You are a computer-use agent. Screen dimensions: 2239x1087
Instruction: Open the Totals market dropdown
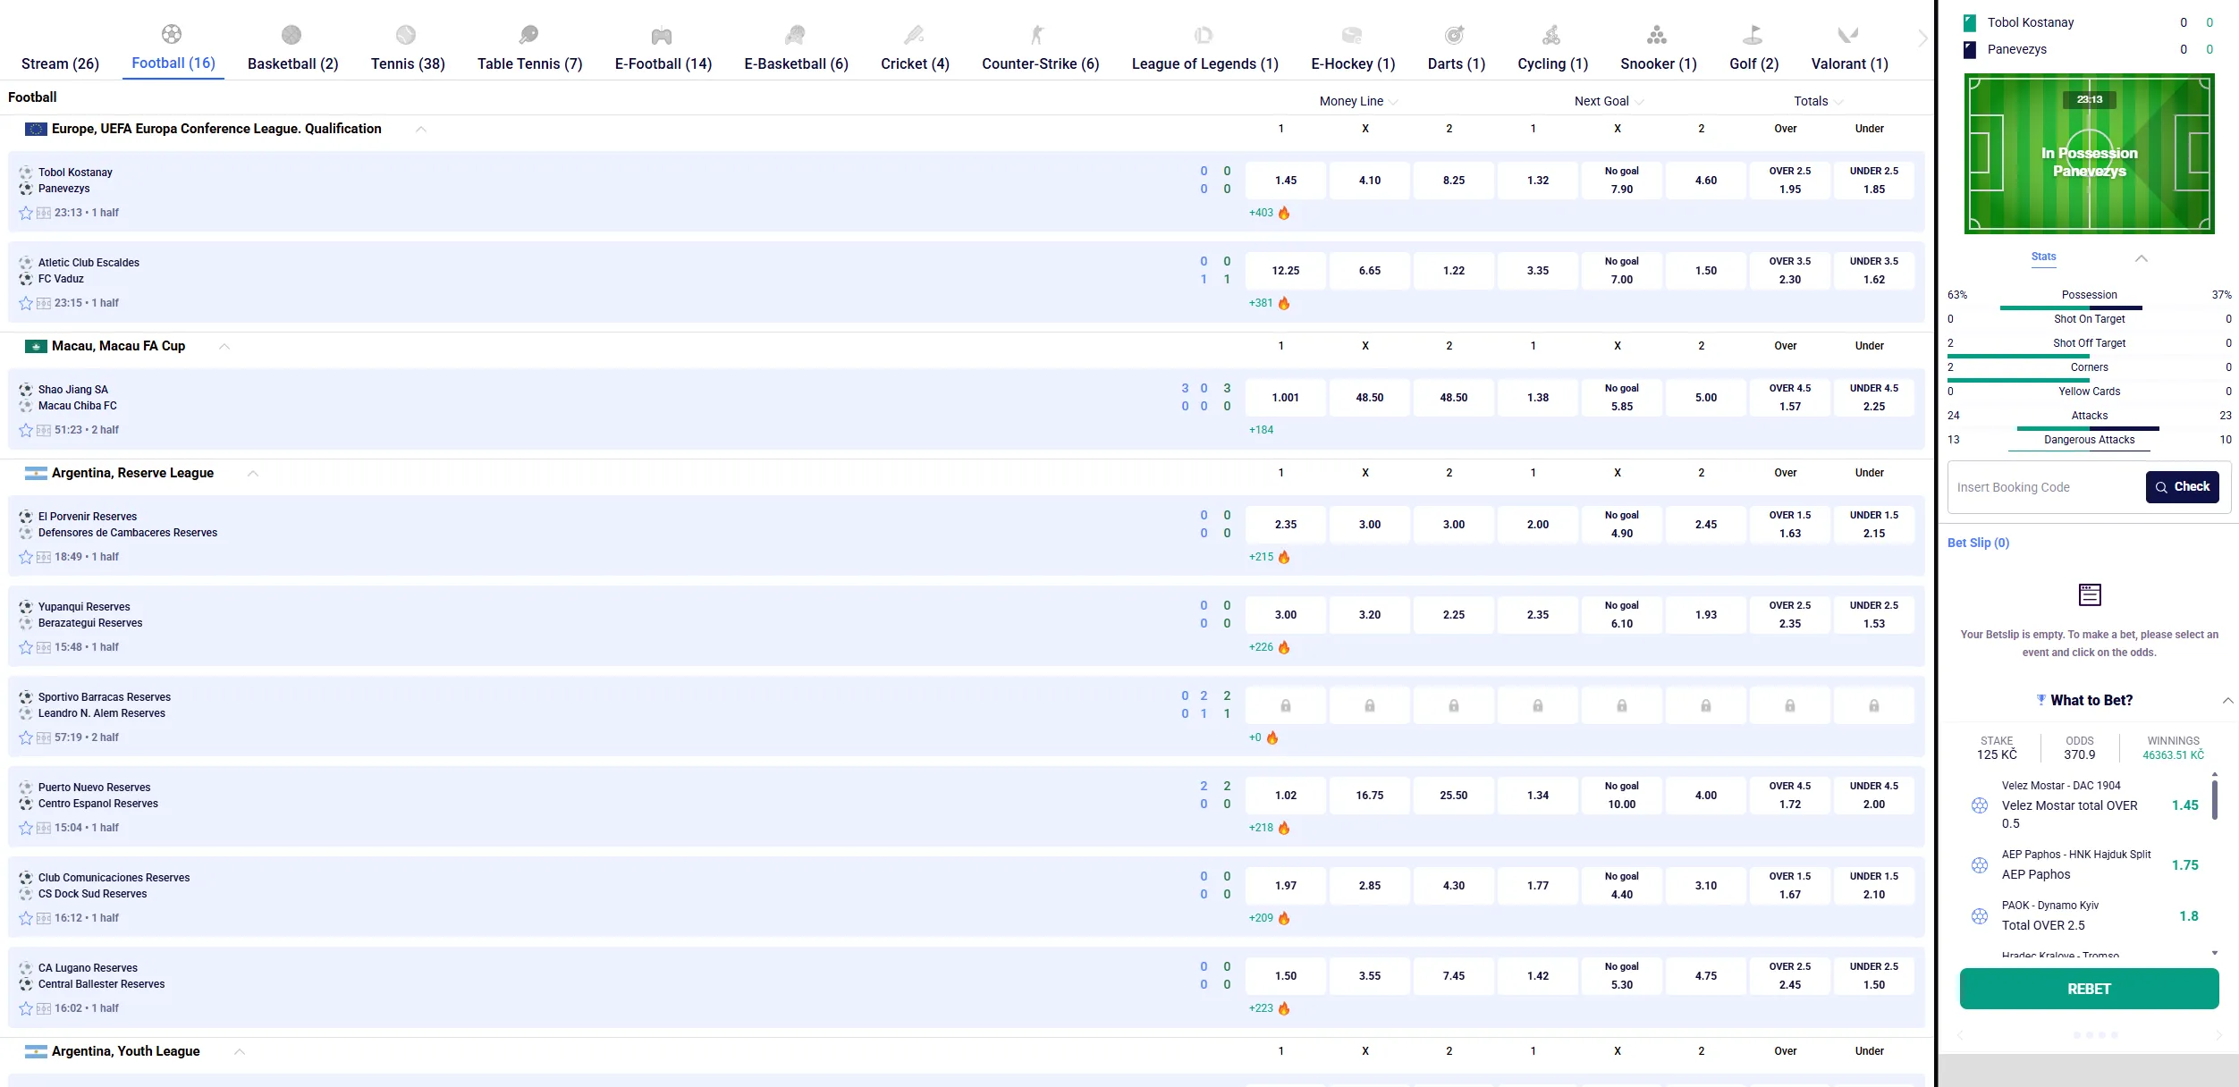pos(1818,101)
